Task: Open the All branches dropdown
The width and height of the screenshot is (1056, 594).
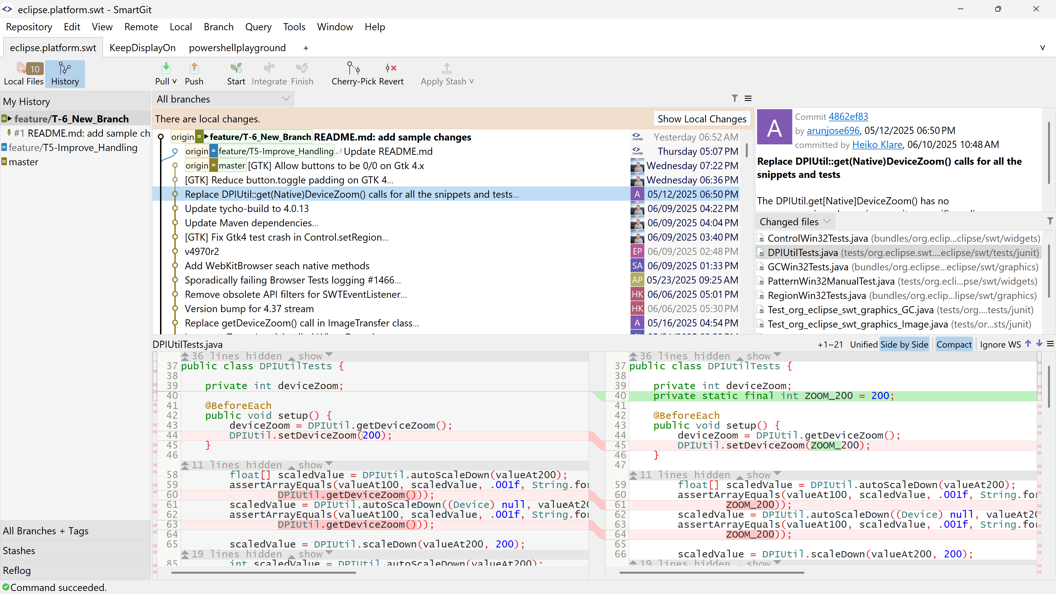Action: point(223,99)
